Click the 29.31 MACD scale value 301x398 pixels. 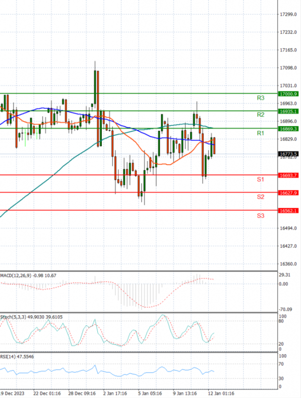(x=284, y=275)
